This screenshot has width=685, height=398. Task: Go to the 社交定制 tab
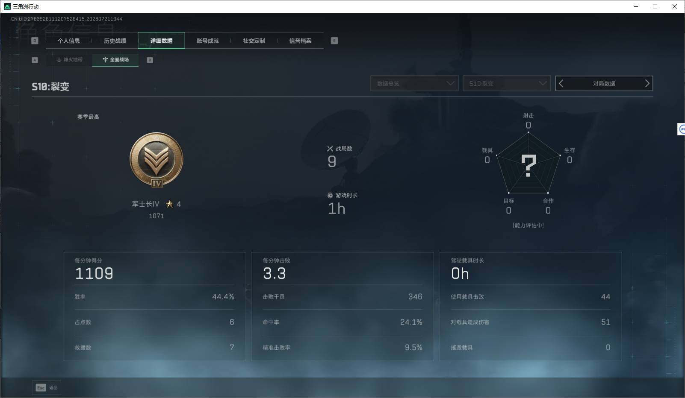click(254, 41)
